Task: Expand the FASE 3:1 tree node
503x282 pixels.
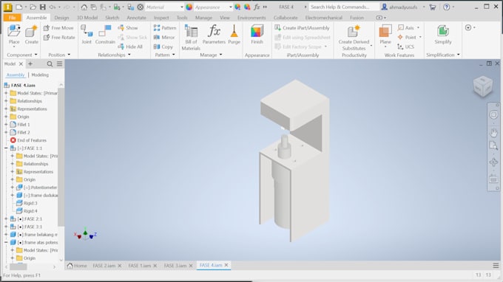Action: point(6,227)
